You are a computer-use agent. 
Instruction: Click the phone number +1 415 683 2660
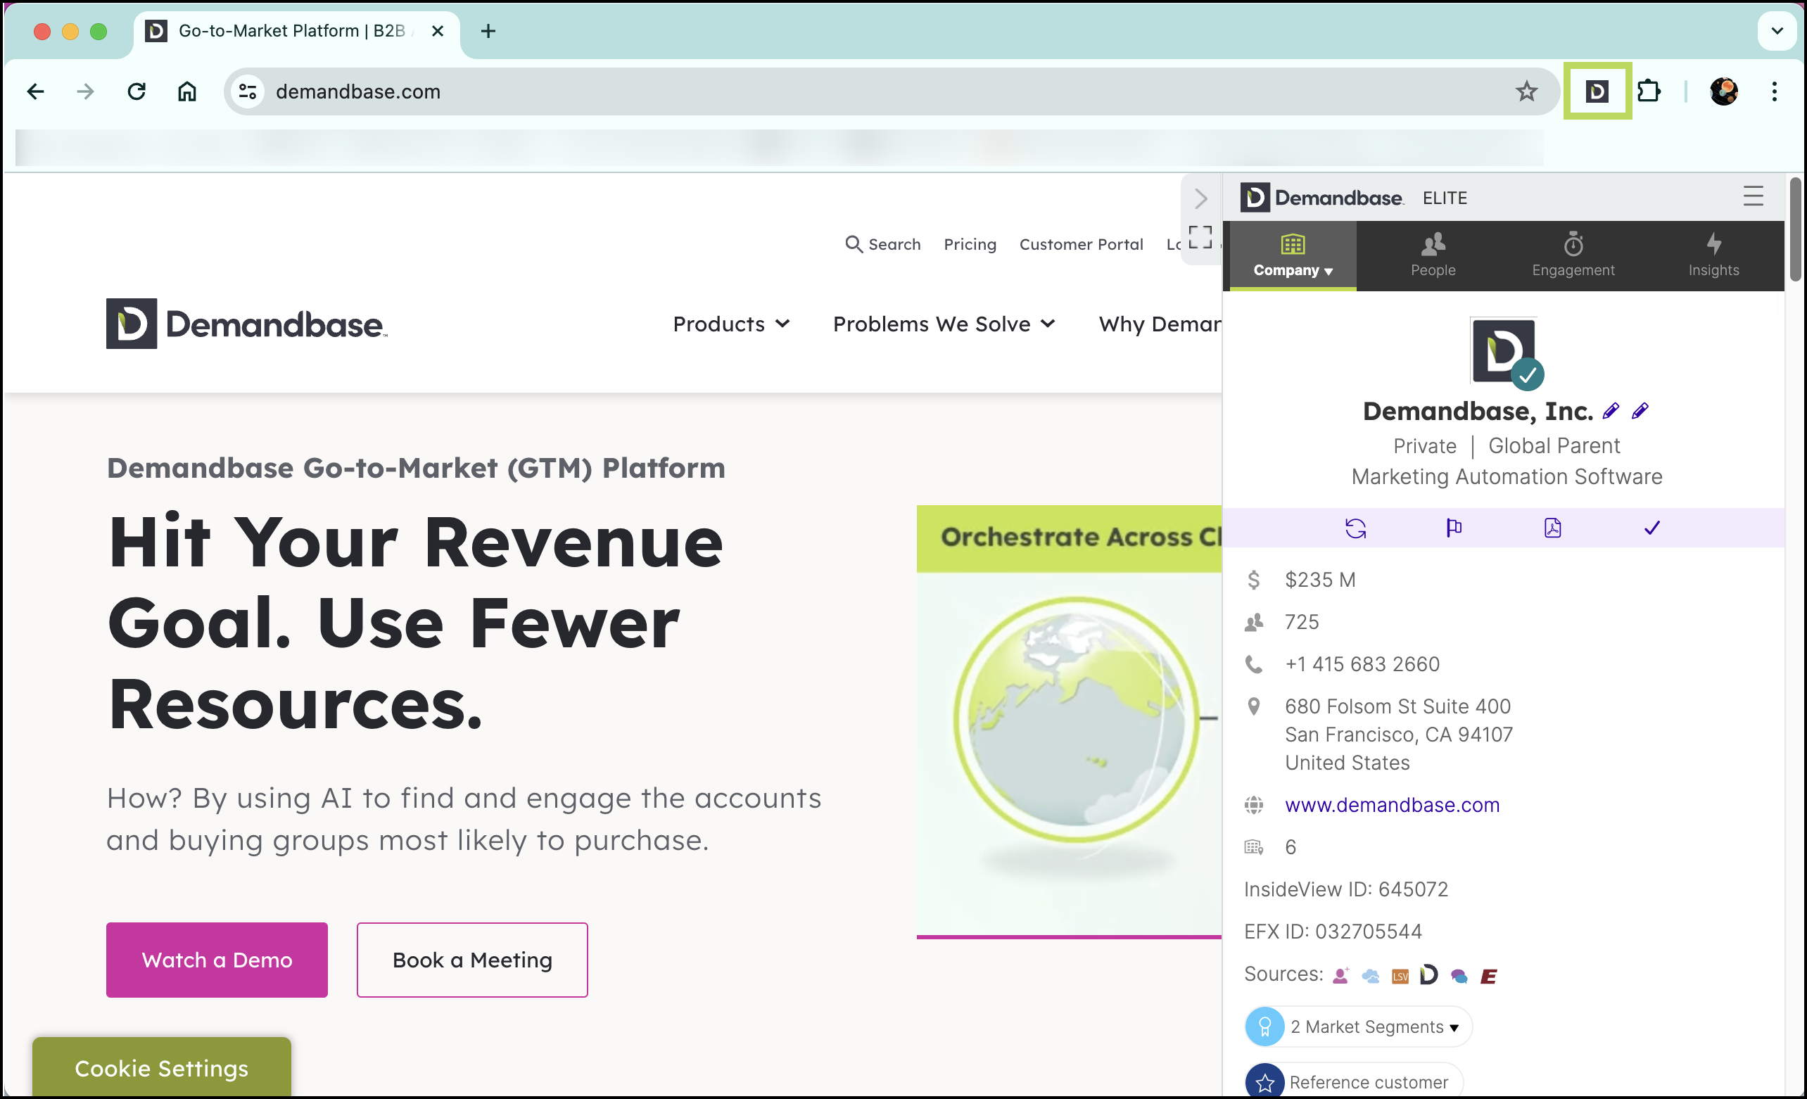pyautogui.click(x=1362, y=664)
